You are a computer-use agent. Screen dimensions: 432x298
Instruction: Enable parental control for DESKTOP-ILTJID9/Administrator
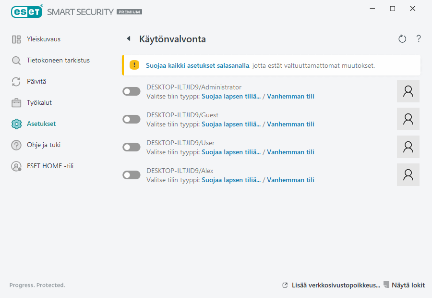pos(131,91)
